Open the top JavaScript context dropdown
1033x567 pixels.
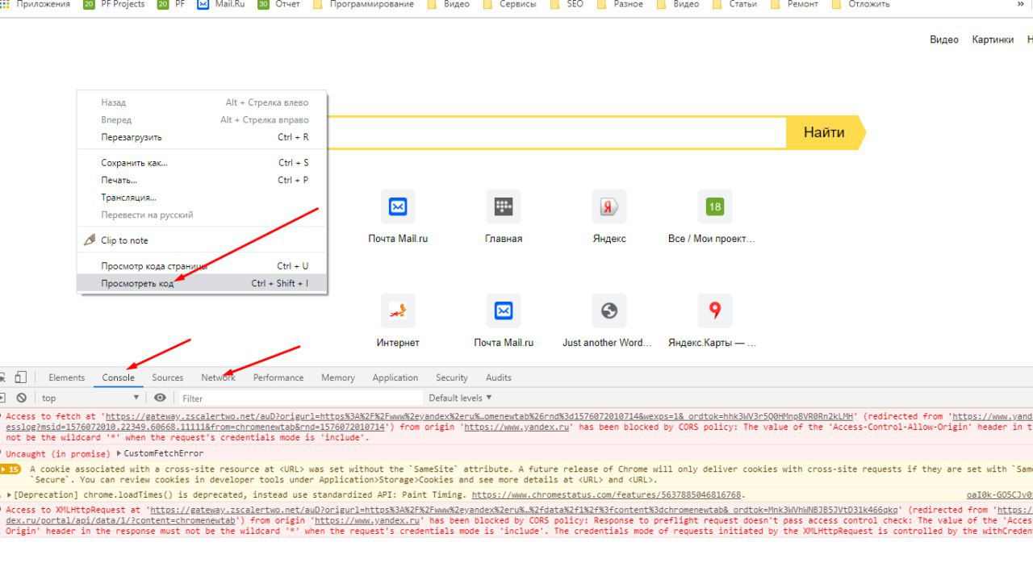coord(90,398)
